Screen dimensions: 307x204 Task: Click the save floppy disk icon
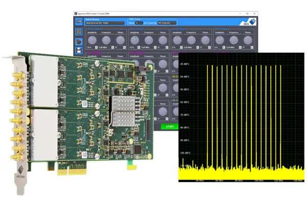(79, 50)
